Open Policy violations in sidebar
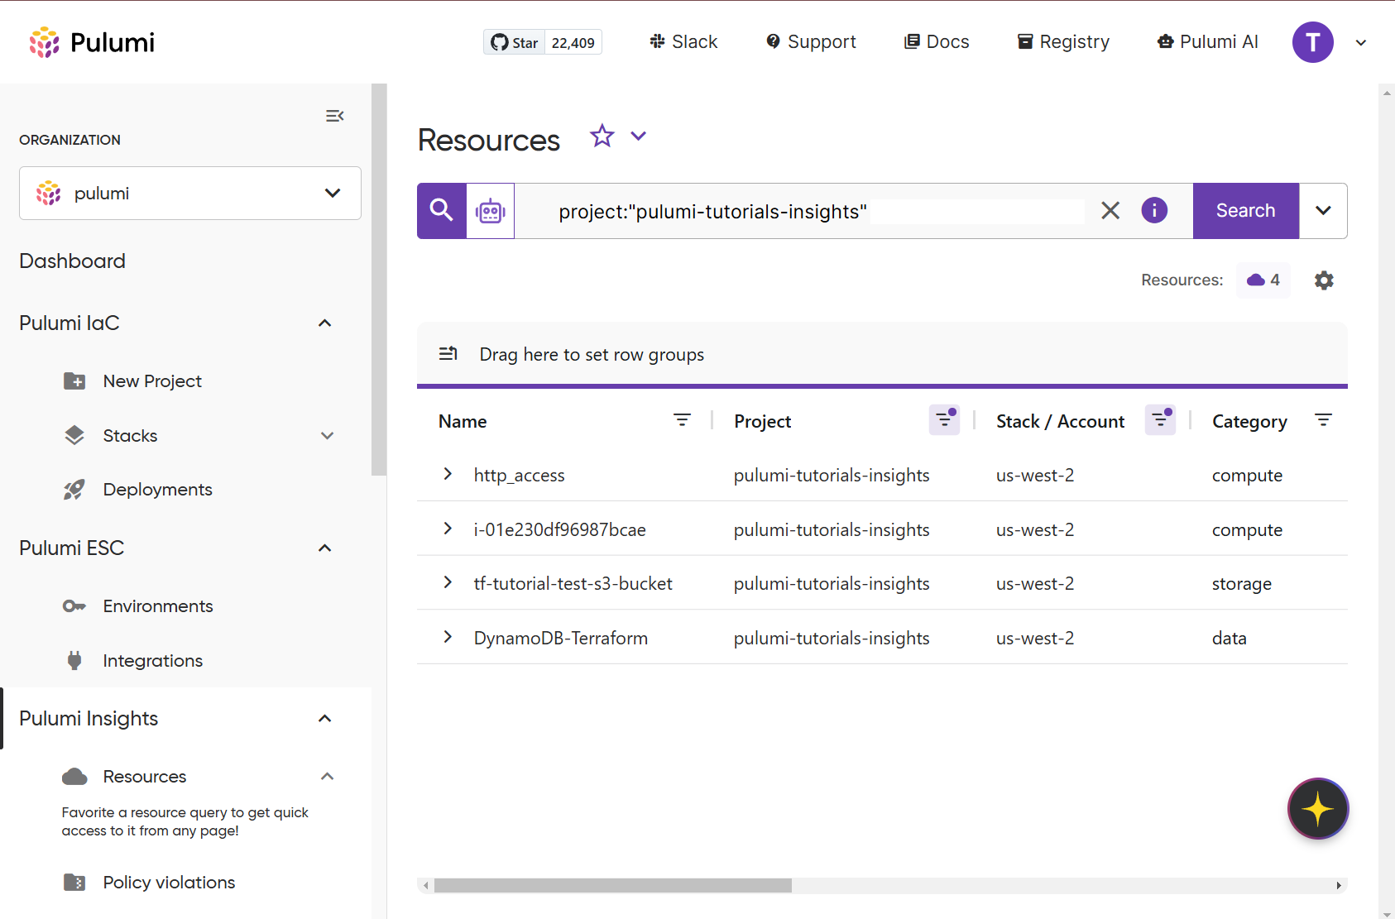The width and height of the screenshot is (1395, 919). click(169, 883)
